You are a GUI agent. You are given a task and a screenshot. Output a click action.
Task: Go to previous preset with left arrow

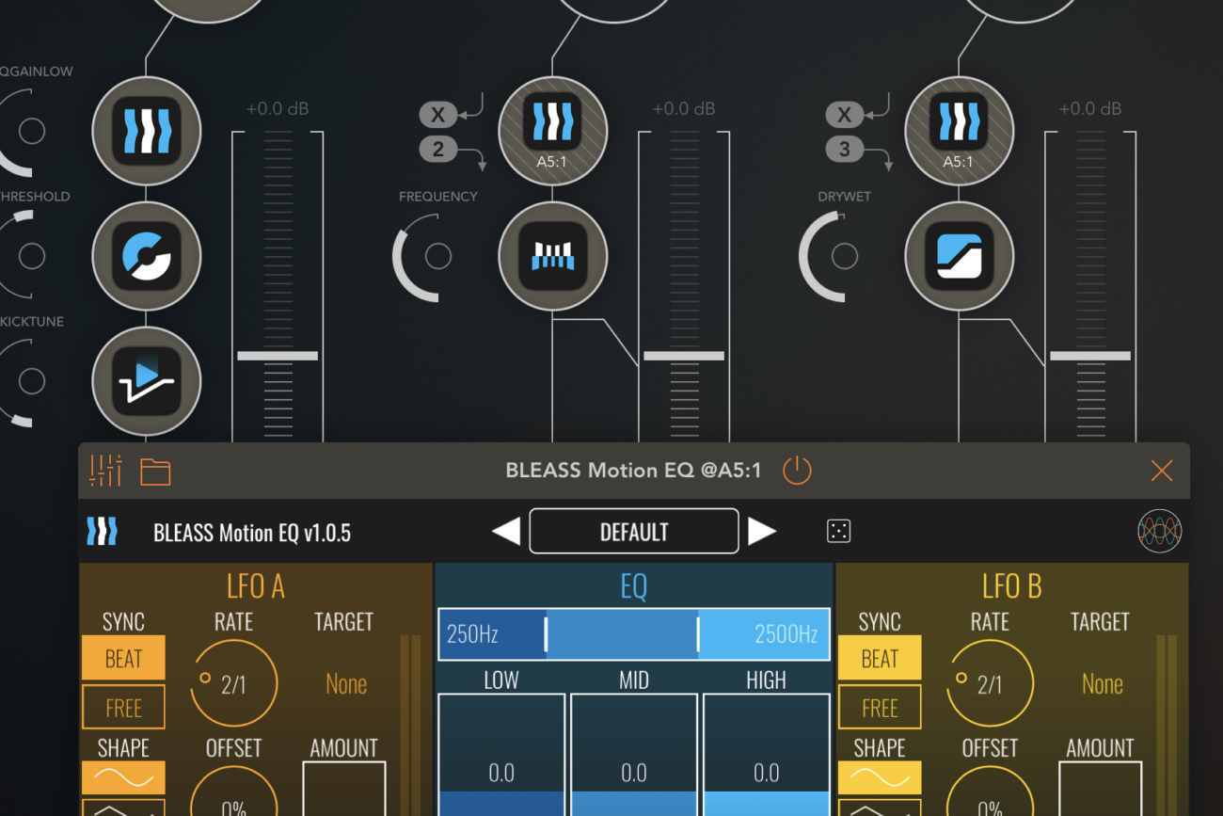tap(506, 532)
